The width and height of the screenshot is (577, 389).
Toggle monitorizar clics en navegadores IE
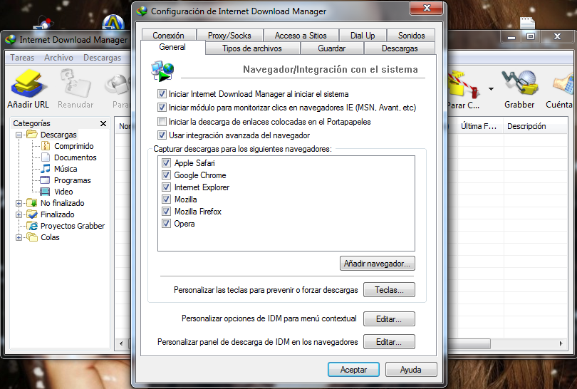(162, 108)
